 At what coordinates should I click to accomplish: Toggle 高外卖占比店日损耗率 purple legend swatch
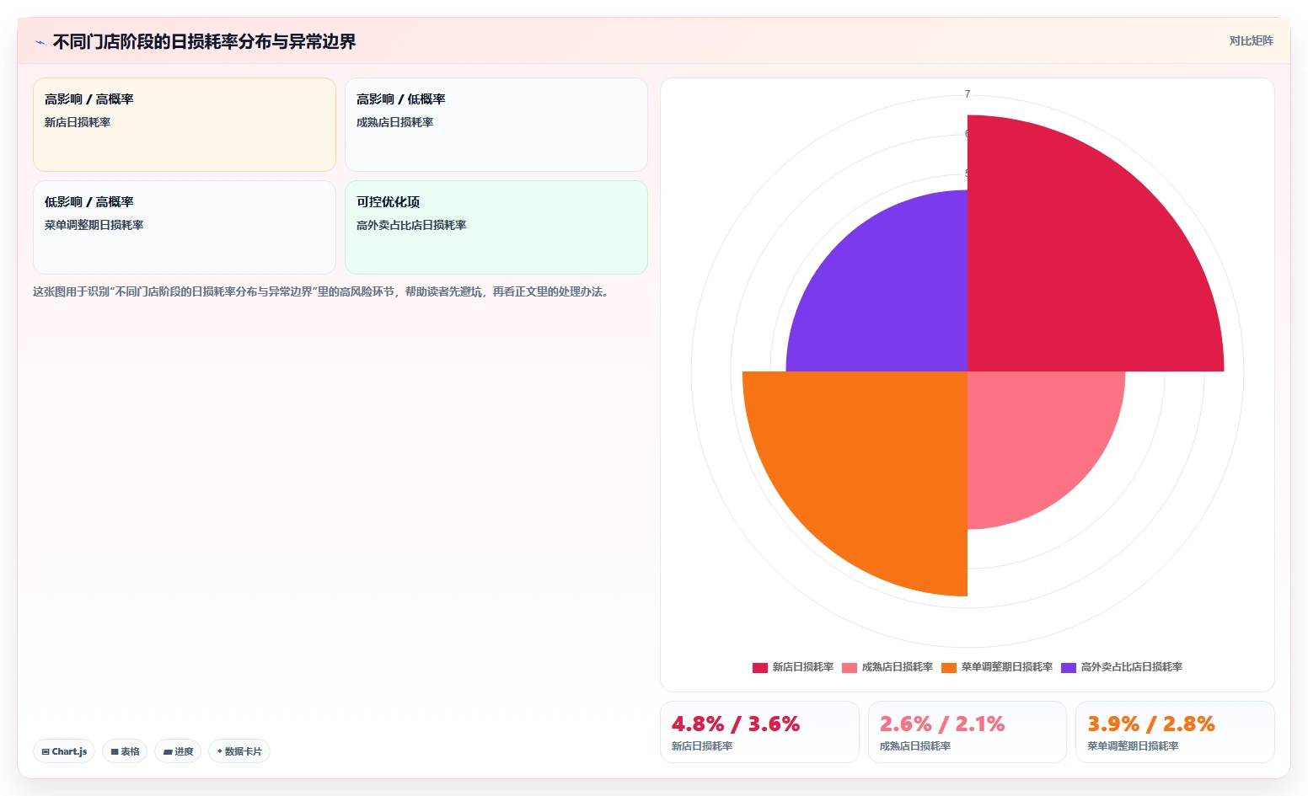(x=1069, y=667)
